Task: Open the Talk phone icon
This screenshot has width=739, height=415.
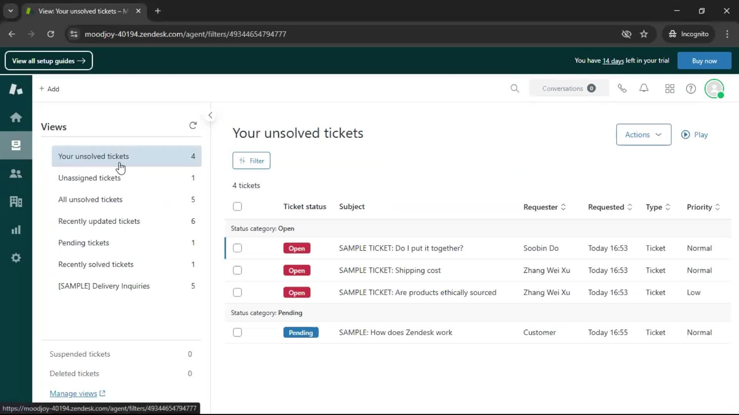Action: pos(622,89)
